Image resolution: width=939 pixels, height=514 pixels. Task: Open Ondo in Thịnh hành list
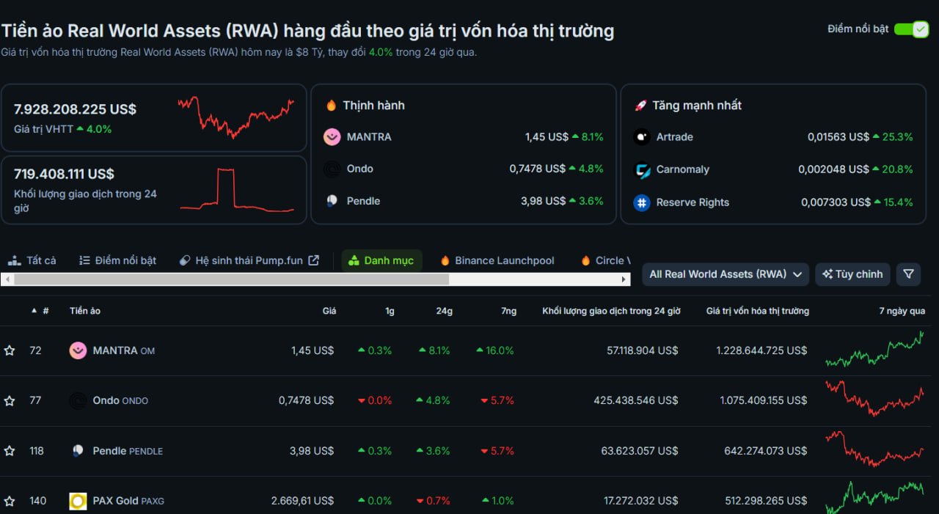[360, 169]
